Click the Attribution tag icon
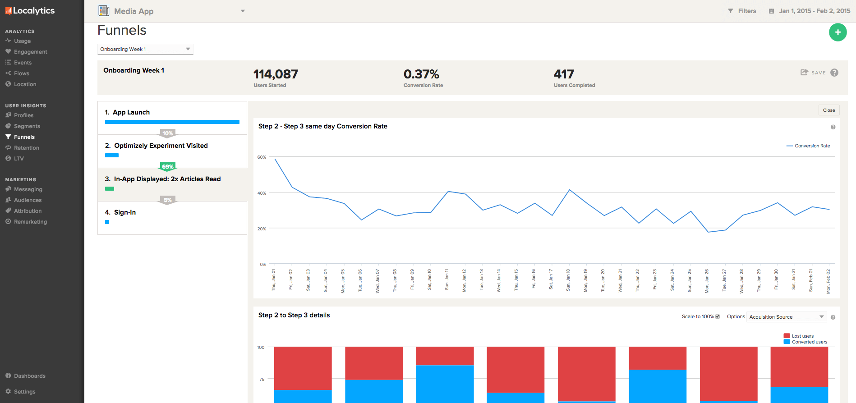 (x=8, y=211)
